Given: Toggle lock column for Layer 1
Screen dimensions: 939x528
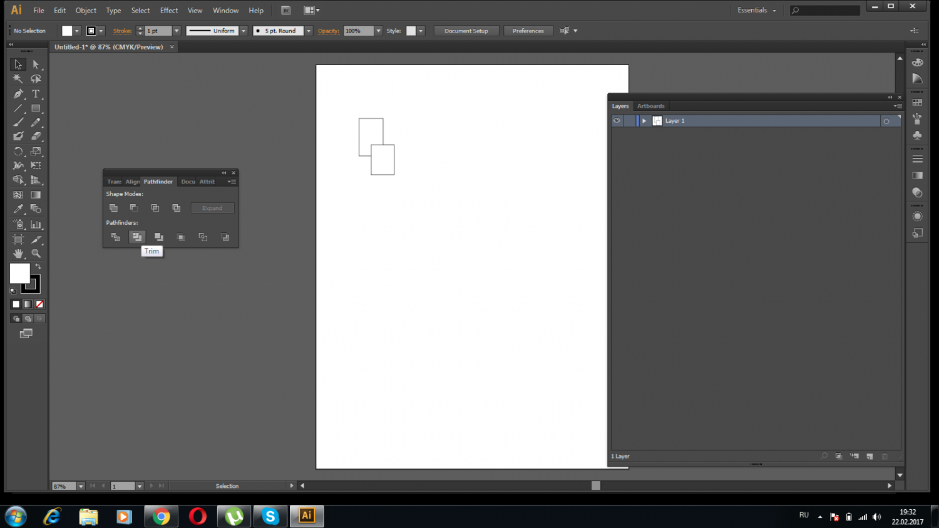Looking at the screenshot, I should click(630, 120).
